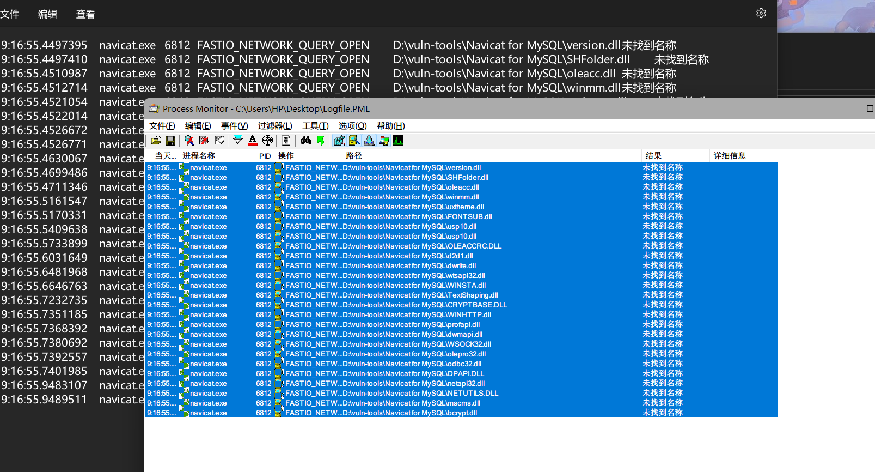Select the odbc32.dll event row
This screenshot has height=472, width=875.
point(461,364)
